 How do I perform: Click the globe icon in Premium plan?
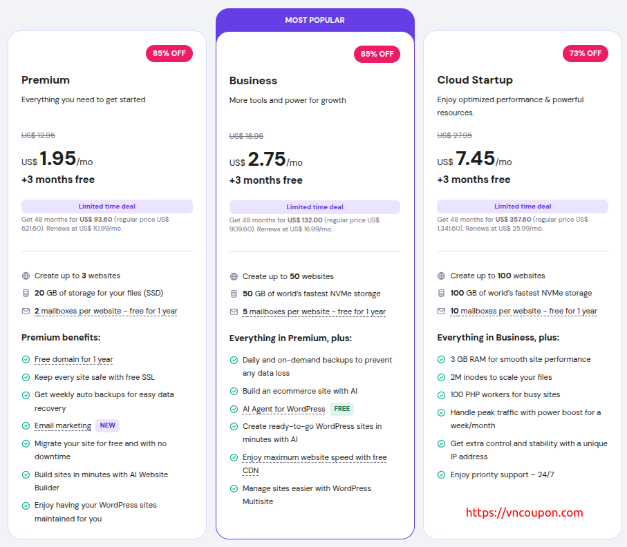click(26, 276)
